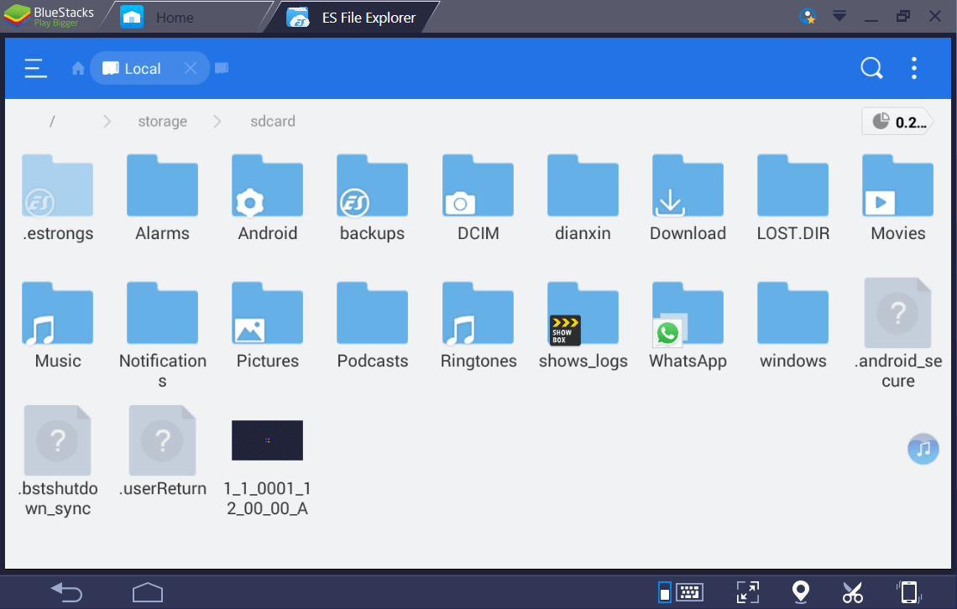
Task: Open search in ES File Explorer
Action: tap(871, 68)
